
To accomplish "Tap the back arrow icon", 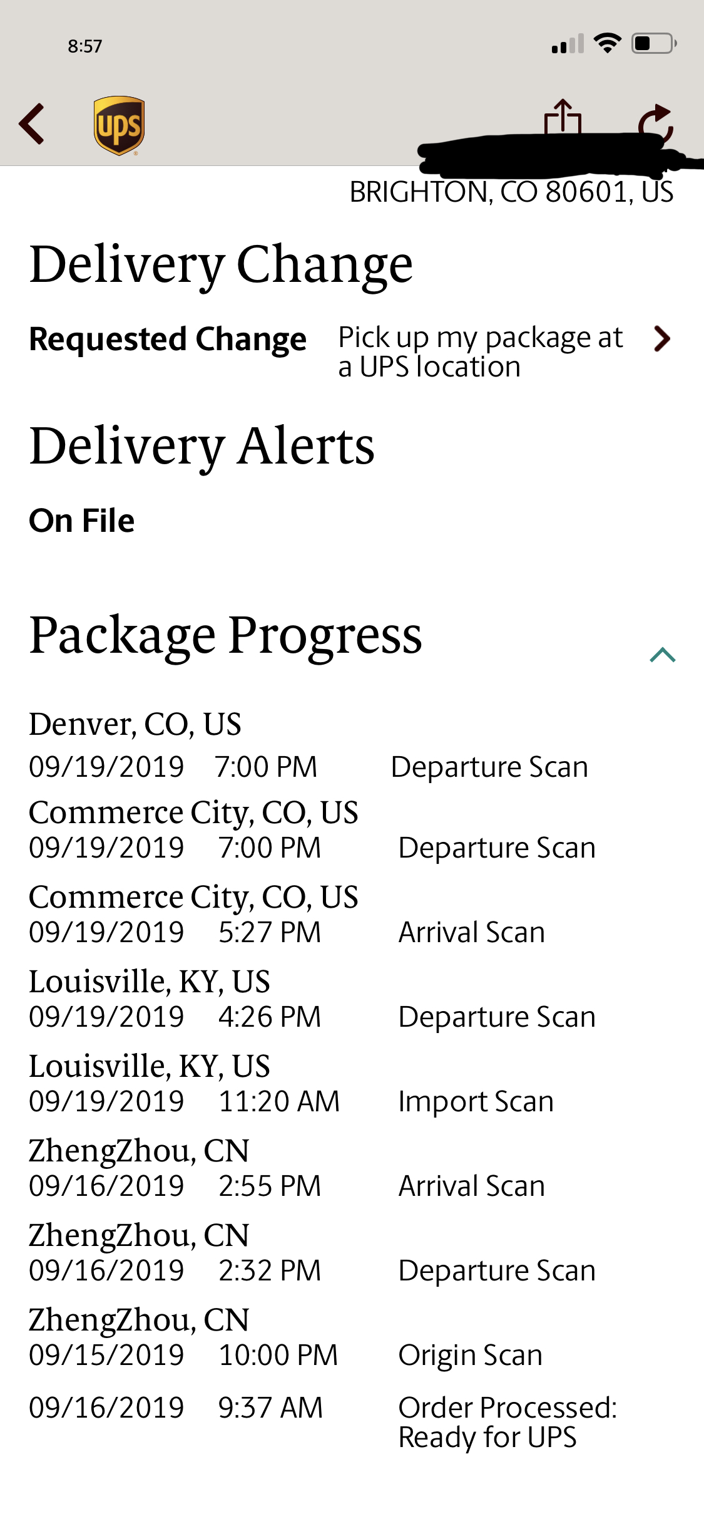I will 32,124.
